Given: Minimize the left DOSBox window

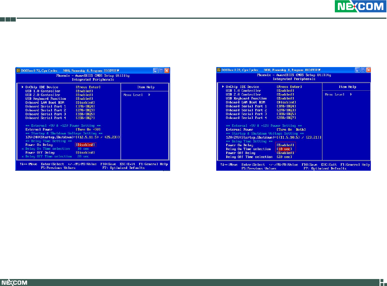Looking at the screenshot, I should pyautogui.click(x=156, y=70).
